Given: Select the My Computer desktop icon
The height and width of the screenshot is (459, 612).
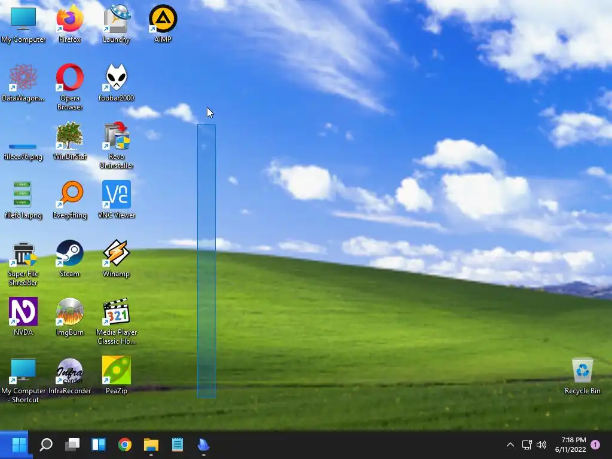Looking at the screenshot, I should [x=23, y=23].
